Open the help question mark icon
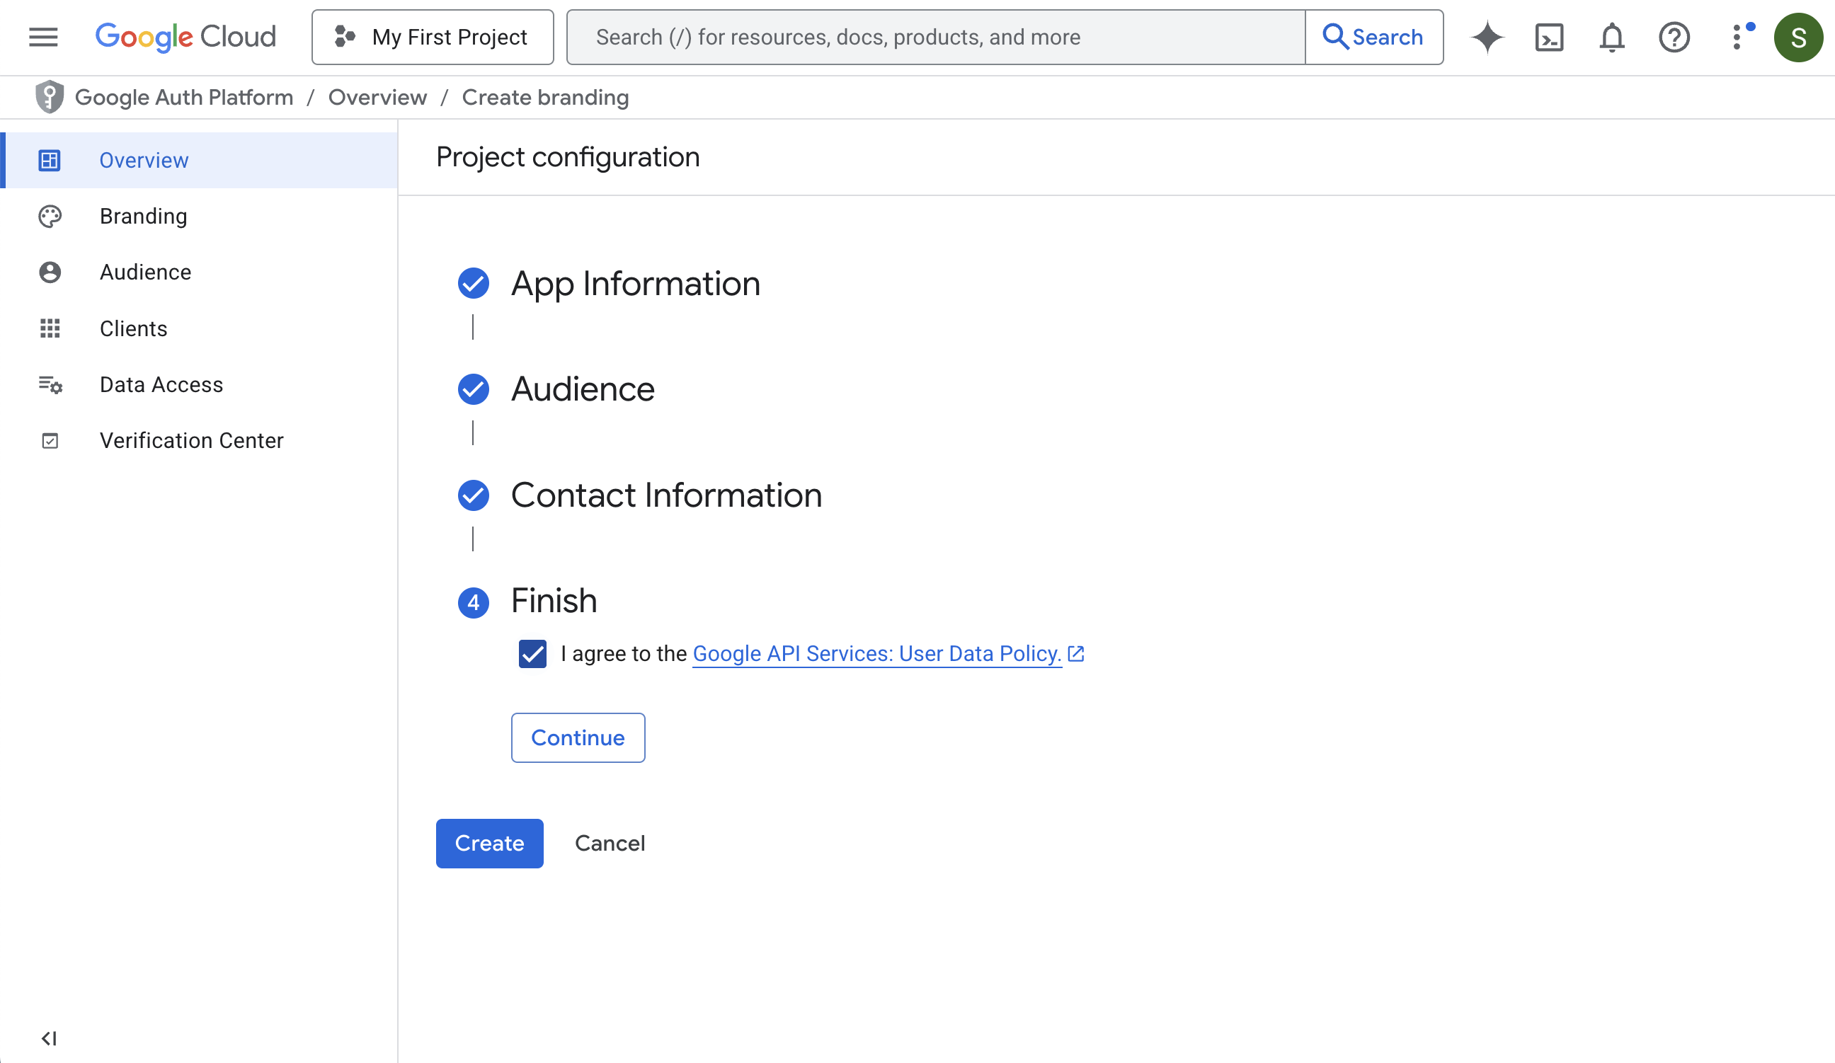Screen dimensions: 1835x1063 point(1674,37)
